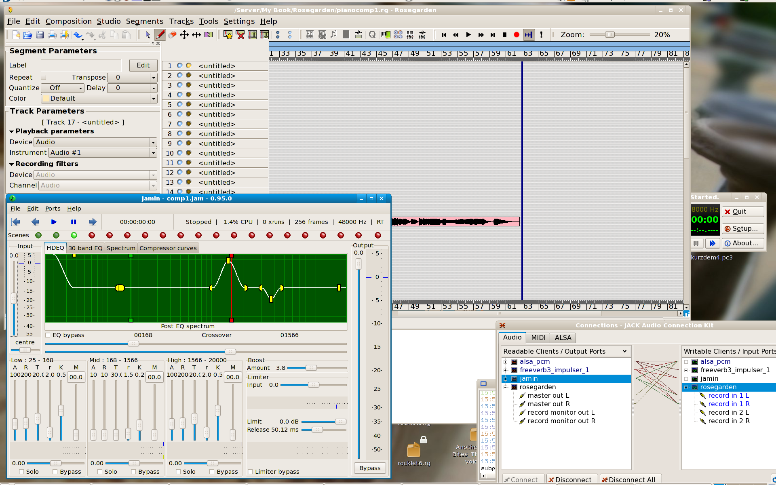Click the About... button
Image resolution: width=776 pixels, height=485 pixels.
pos(743,243)
